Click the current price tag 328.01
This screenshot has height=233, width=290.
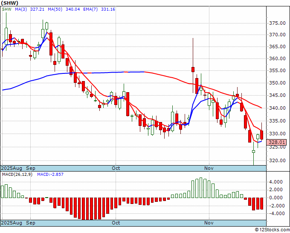tap(276, 142)
